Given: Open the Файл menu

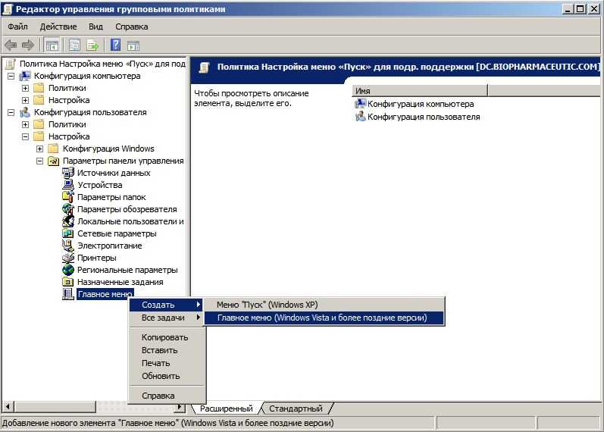Looking at the screenshot, I should [x=17, y=27].
